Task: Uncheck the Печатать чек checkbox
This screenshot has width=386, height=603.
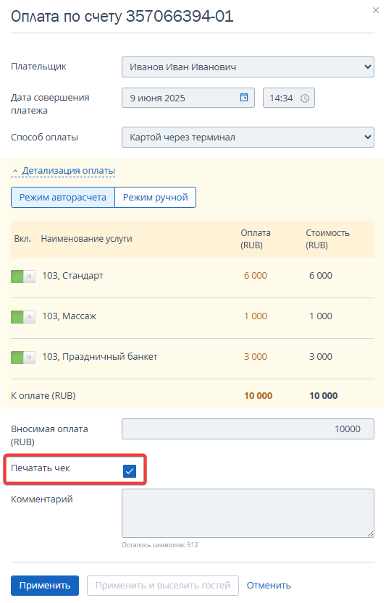Action: tap(130, 471)
